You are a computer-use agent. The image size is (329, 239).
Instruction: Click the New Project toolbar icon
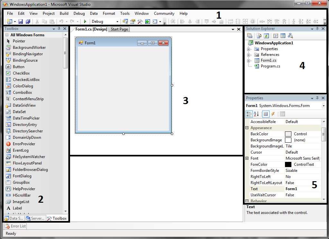pos(9,22)
